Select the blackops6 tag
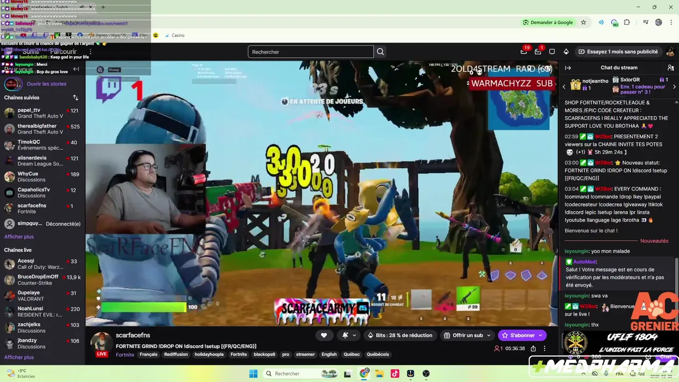679x382 pixels. pyautogui.click(x=264, y=354)
